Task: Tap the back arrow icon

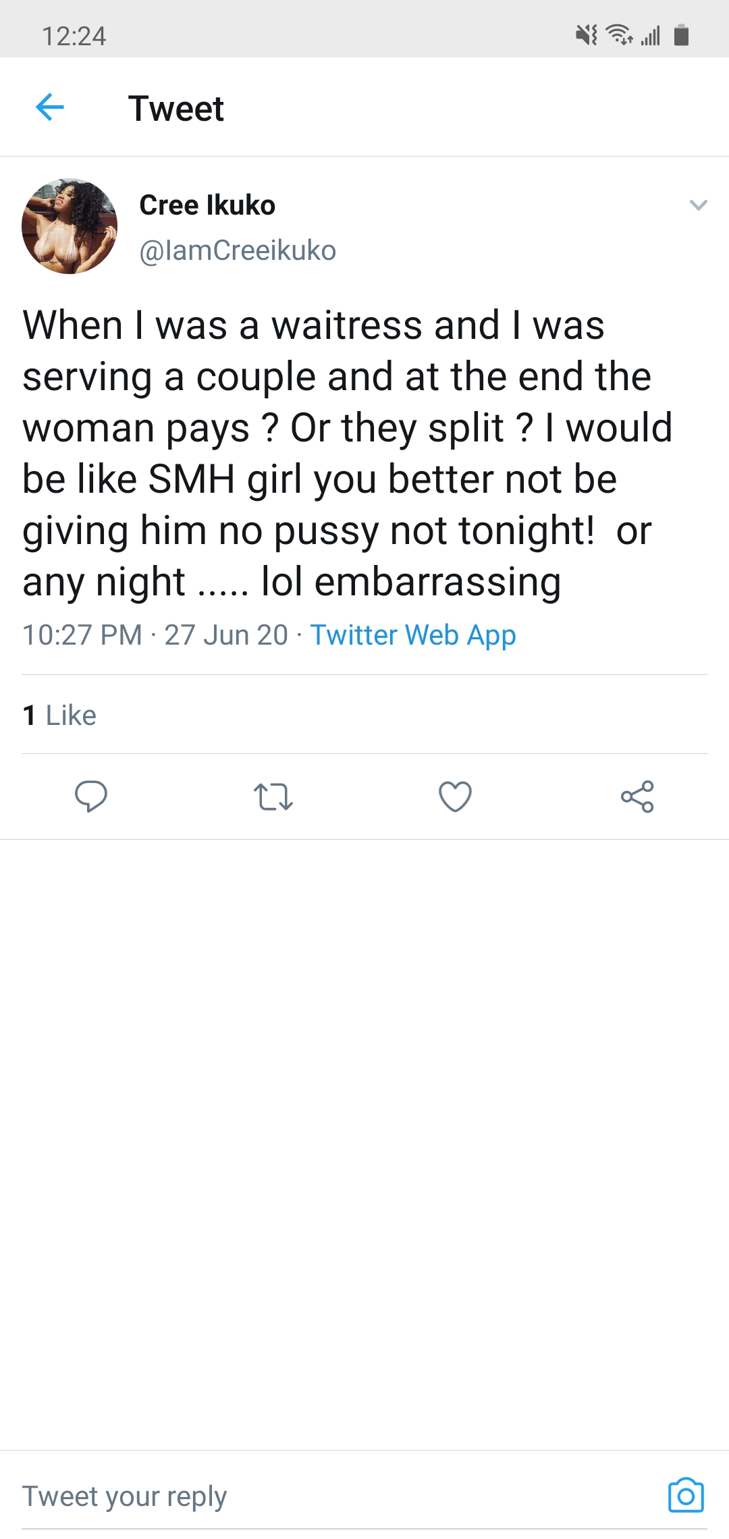Action: click(49, 107)
